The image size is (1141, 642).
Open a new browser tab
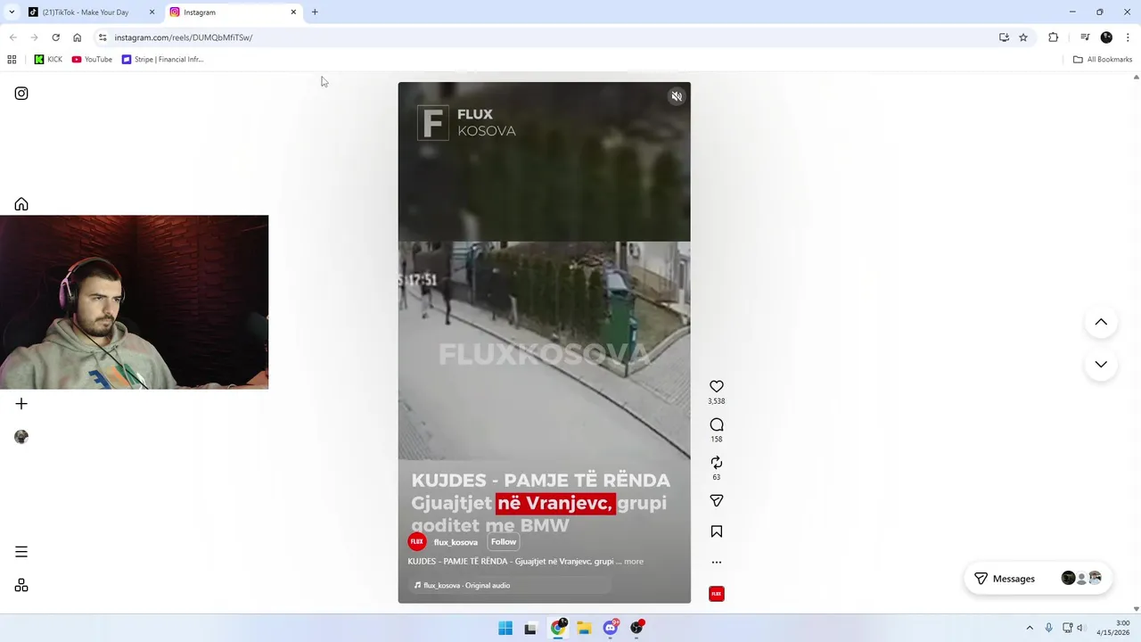(x=315, y=12)
